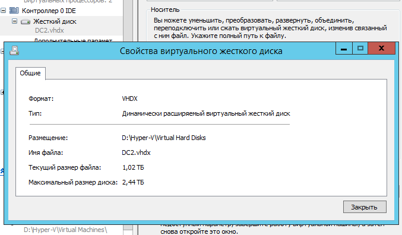This screenshot has height=235, width=402.
Task: Select Жесткий диск tree item
Action: click(x=55, y=21)
